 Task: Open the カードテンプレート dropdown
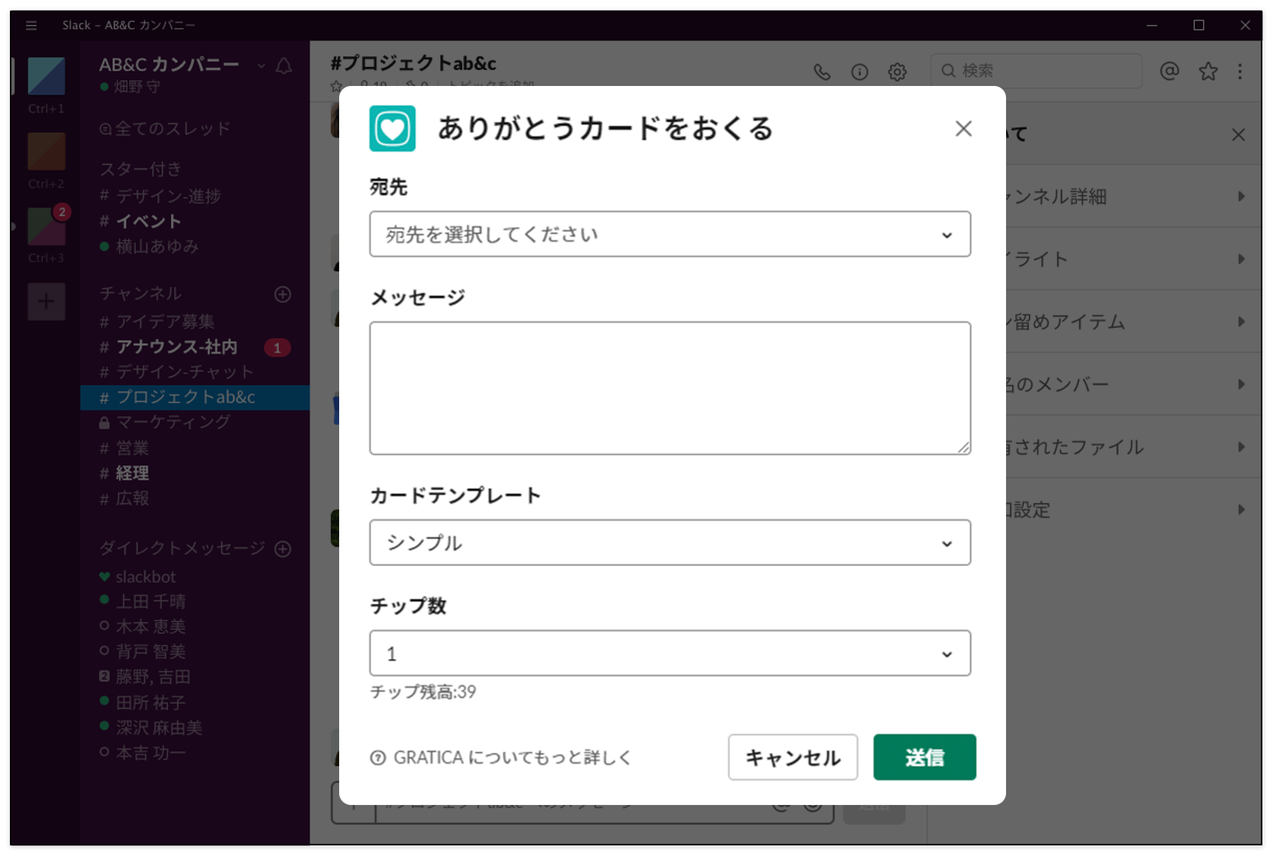[x=669, y=543]
